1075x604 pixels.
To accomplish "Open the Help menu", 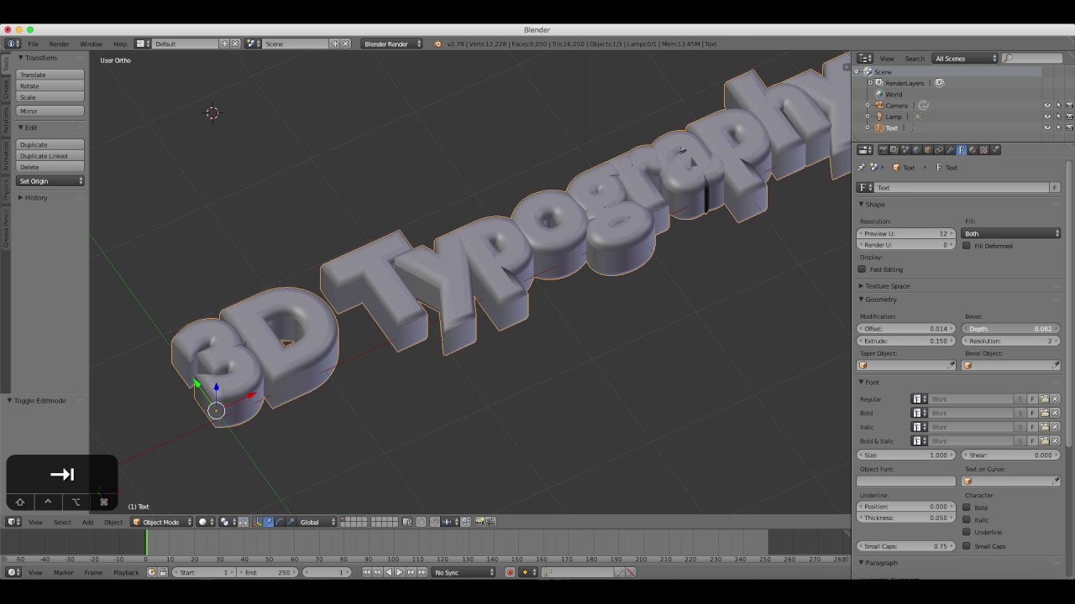I will pos(120,44).
